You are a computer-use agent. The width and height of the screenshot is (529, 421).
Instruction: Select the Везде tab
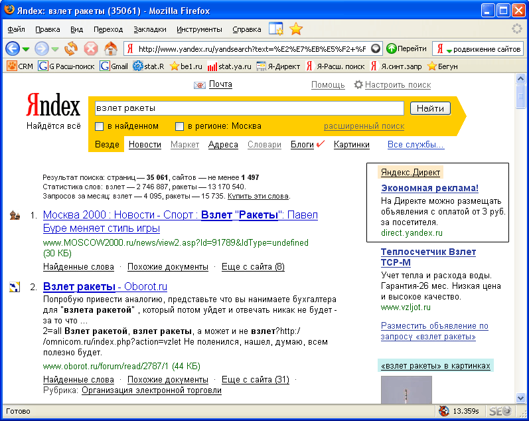(107, 145)
